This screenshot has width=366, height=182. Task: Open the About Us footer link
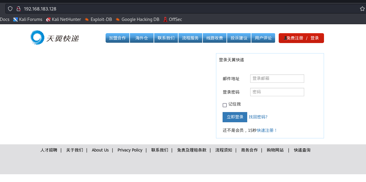(100, 150)
